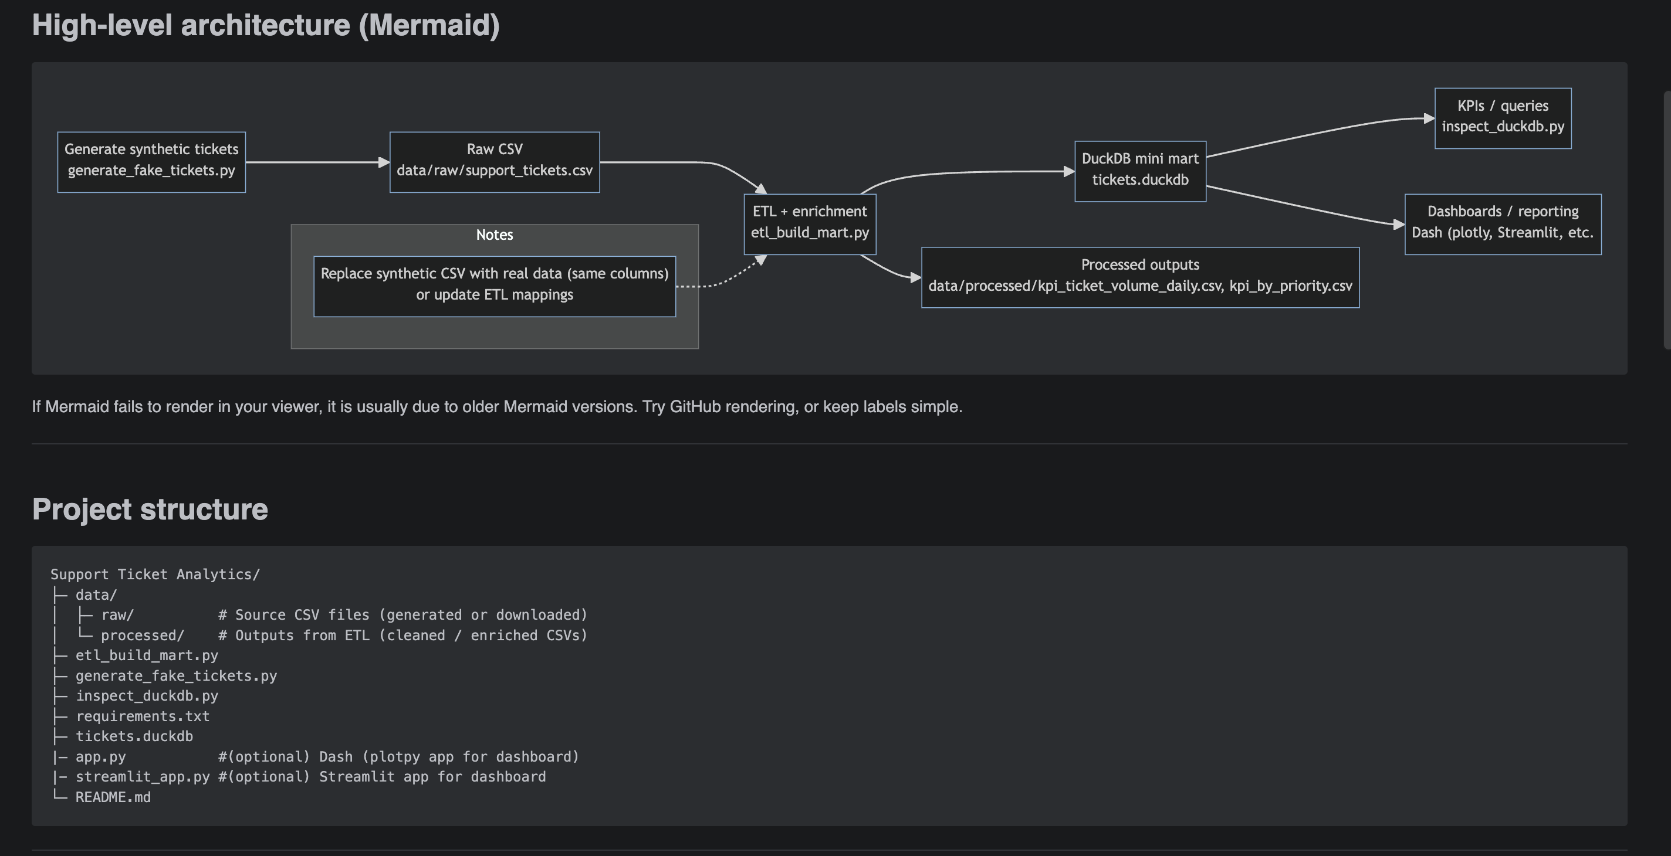Screen dimensions: 1671x856
Task: Select generate_fake_tickets.py in the structure listing
Action: pyautogui.click(x=177, y=675)
